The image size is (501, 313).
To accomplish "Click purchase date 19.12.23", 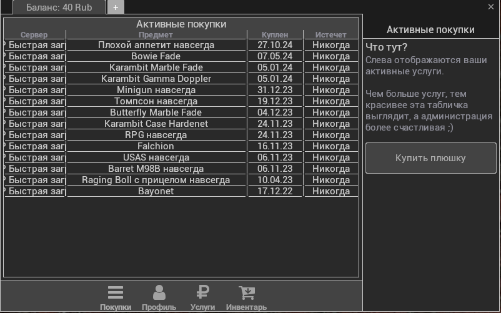I will (x=275, y=101).
